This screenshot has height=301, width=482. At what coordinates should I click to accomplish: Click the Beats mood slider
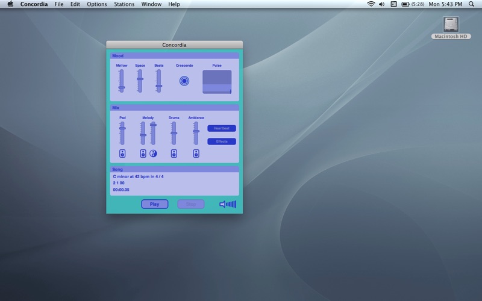point(158,81)
